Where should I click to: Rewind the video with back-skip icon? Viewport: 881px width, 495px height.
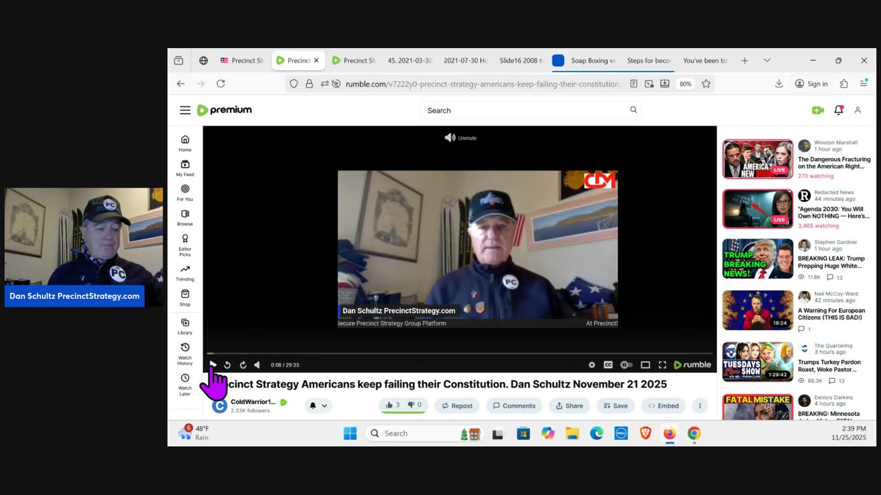(x=227, y=364)
